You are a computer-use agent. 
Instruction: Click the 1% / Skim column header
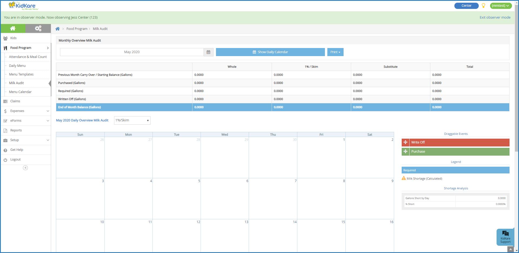(x=311, y=67)
